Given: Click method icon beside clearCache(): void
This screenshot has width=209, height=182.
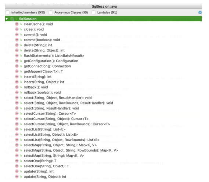Looking at the screenshot, I should (x=17, y=24).
